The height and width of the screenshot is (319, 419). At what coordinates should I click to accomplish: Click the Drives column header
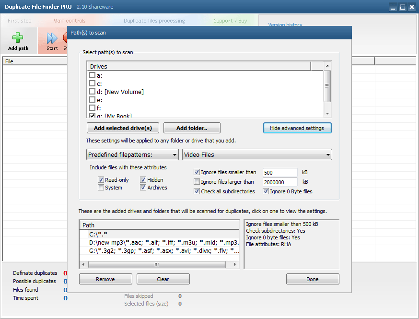coord(199,66)
